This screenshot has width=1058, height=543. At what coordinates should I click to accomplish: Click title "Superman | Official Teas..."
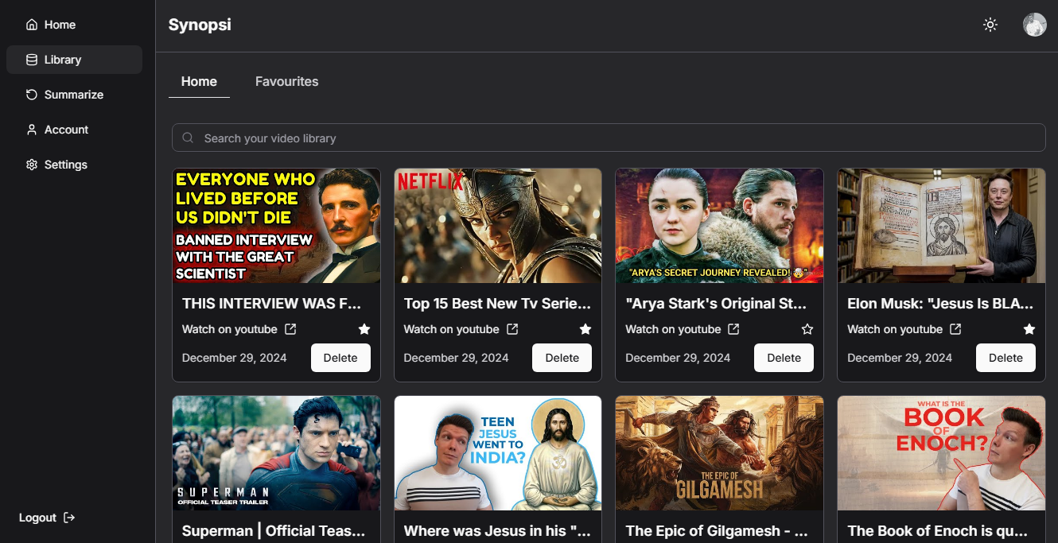[x=274, y=530]
